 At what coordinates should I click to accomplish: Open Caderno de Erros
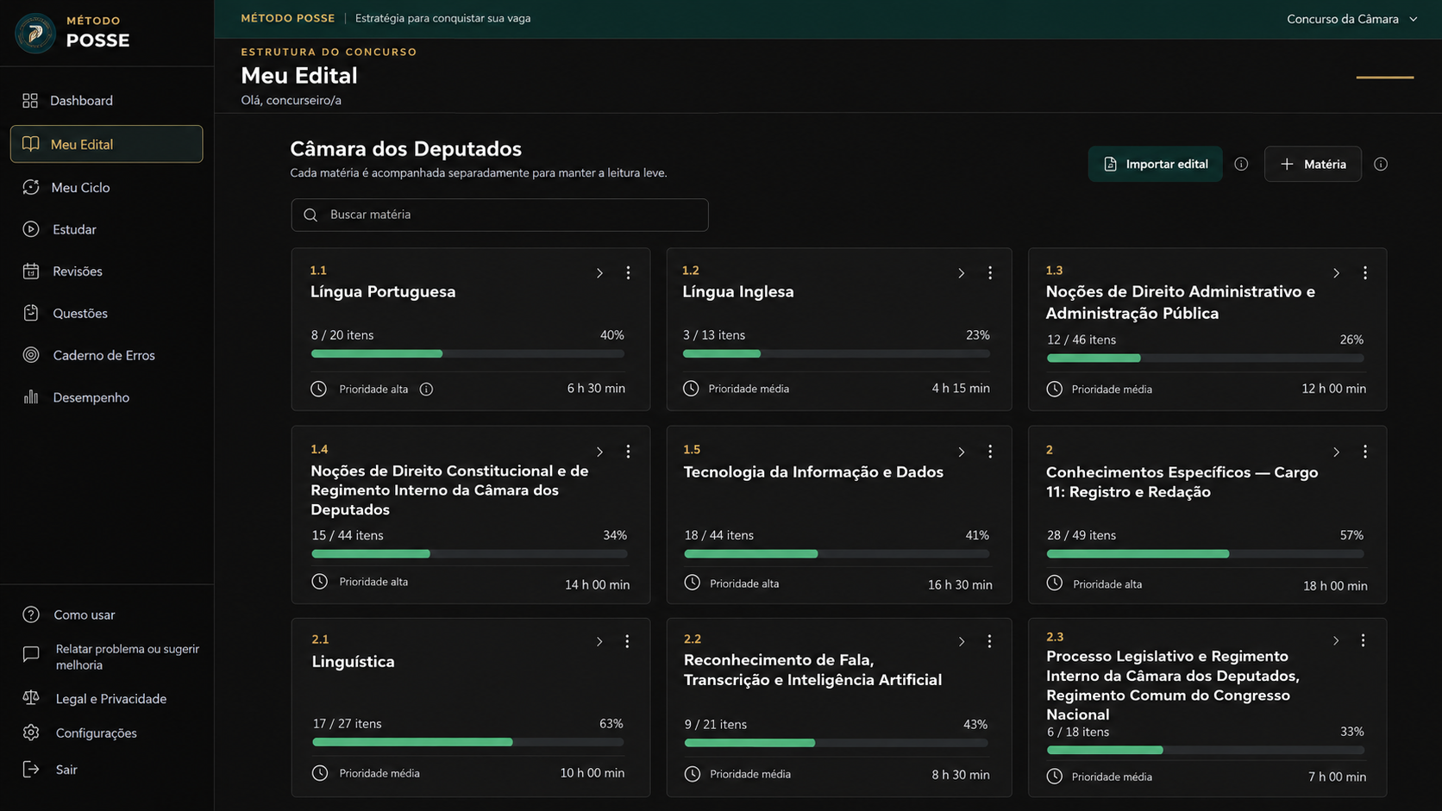(106, 355)
